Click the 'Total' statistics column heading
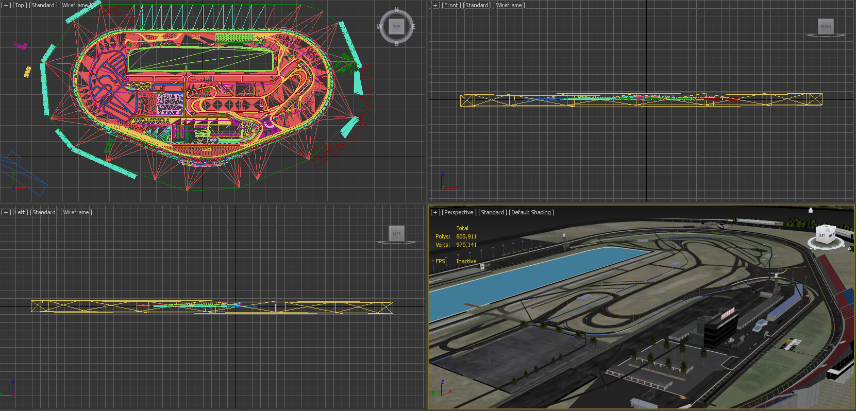 [462, 228]
